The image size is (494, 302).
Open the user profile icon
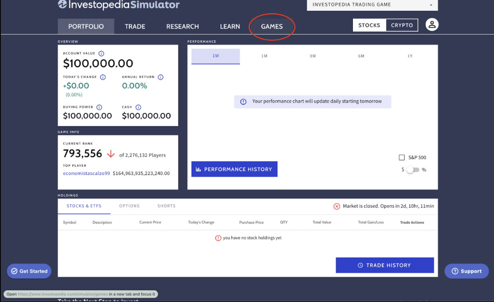[x=432, y=25]
